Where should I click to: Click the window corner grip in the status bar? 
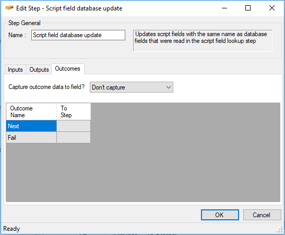(280, 230)
